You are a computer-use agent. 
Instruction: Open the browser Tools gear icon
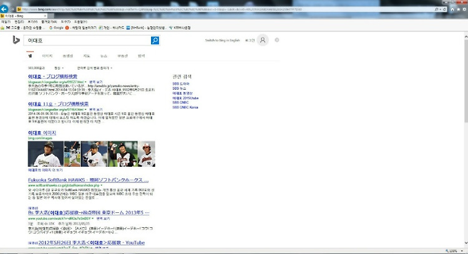[x=464, y=9]
